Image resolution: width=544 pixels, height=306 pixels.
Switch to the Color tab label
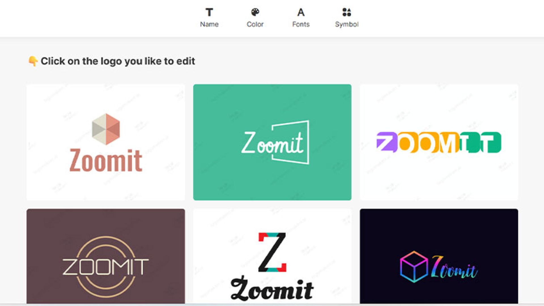click(255, 24)
